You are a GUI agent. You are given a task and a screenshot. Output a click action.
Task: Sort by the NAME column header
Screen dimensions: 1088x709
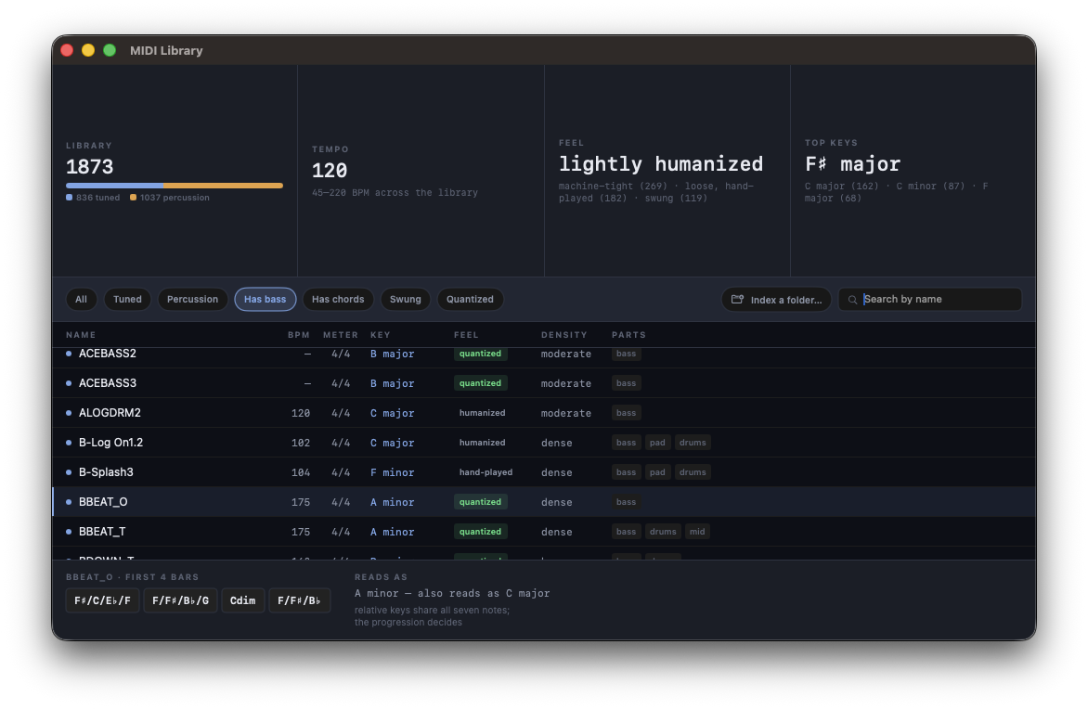[81, 334]
